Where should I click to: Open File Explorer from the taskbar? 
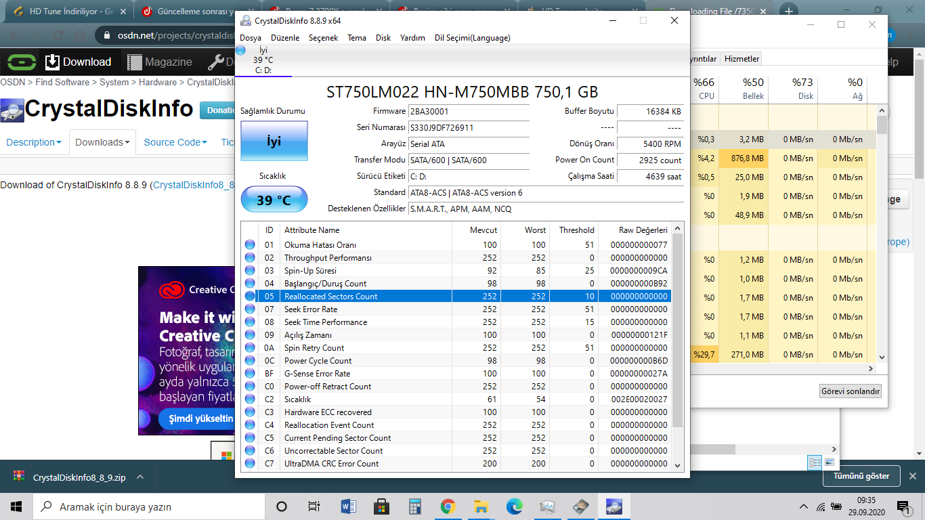(481, 506)
